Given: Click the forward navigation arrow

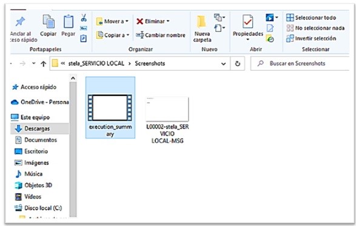Looking at the screenshot, I should click(22, 63).
